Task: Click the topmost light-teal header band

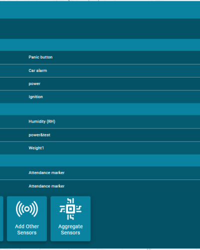Action: (x=100, y=9)
